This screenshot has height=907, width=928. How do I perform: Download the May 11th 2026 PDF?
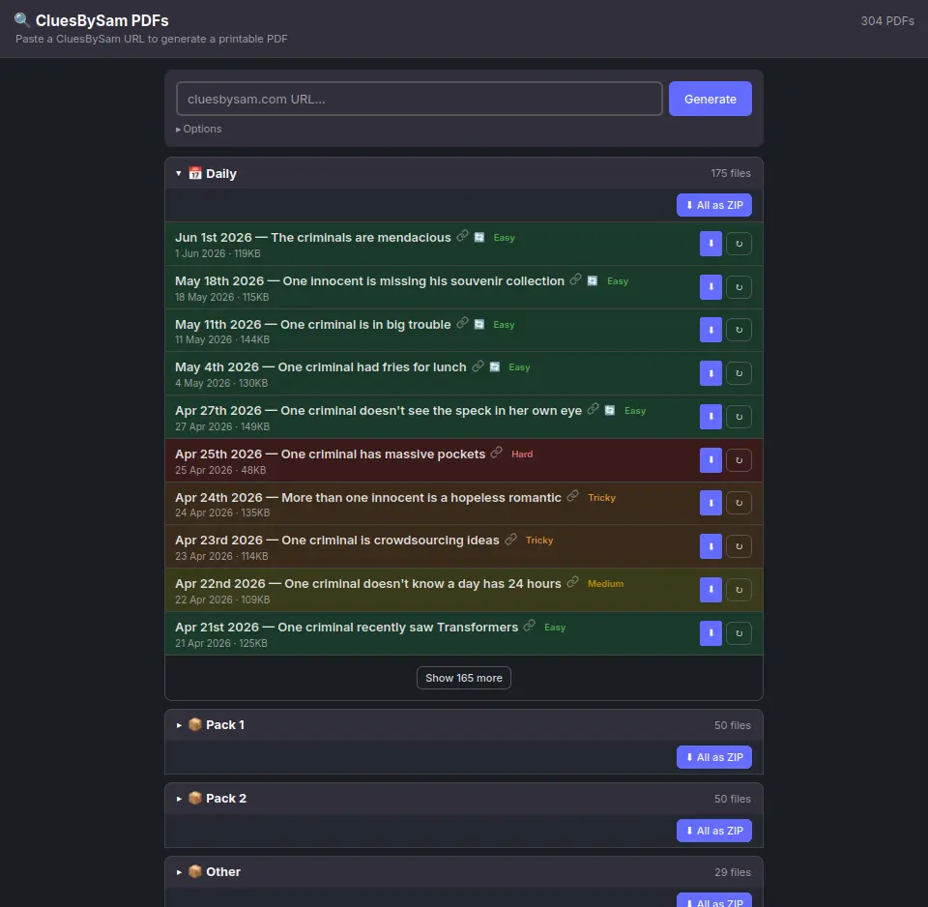pos(710,330)
